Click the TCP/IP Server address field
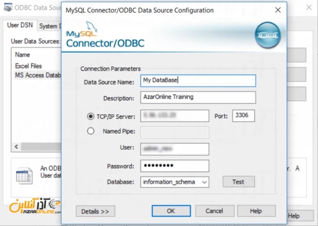The image size is (318, 226). [175, 116]
